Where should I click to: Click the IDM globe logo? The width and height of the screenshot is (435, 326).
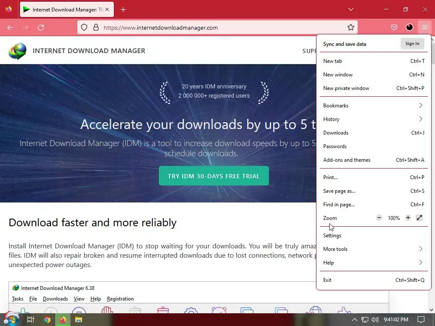pyautogui.click(x=17, y=51)
